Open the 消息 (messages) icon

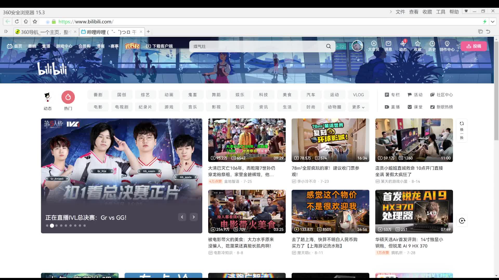pyautogui.click(x=388, y=46)
